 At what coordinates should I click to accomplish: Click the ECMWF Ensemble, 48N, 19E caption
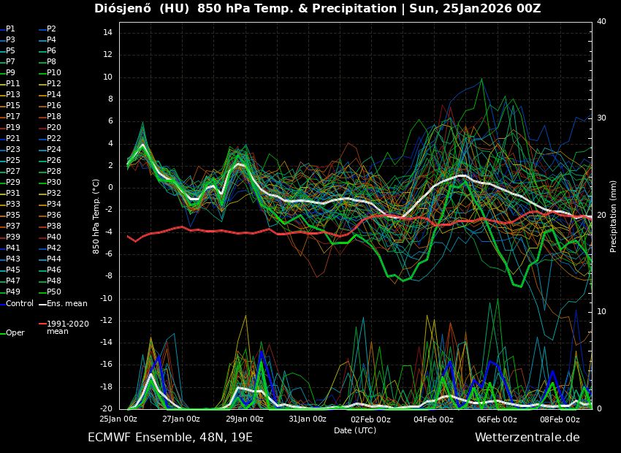pyautogui.click(x=170, y=438)
